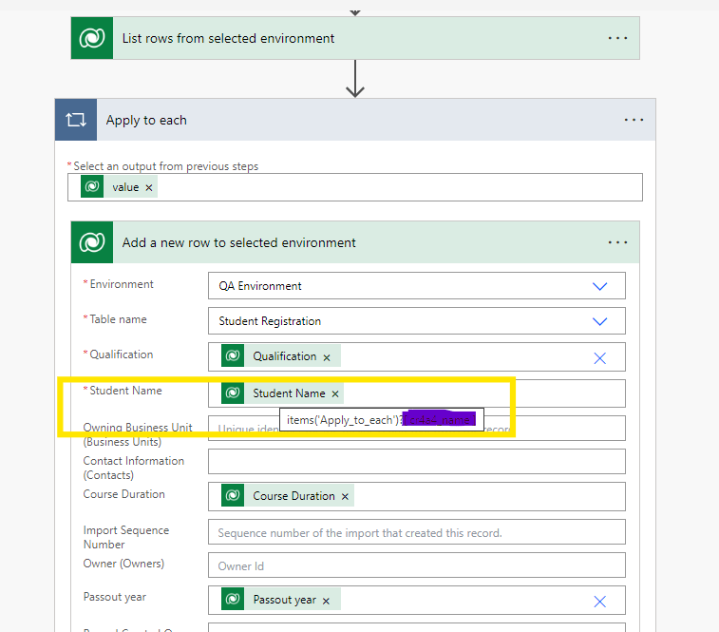Open the List rows step ellipsis menu
This screenshot has height=632, width=719.
click(618, 38)
